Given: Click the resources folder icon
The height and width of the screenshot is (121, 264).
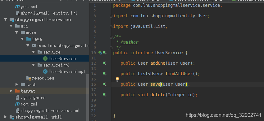Looking at the screenshot, I should pyautogui.click(x=29, y=78).
